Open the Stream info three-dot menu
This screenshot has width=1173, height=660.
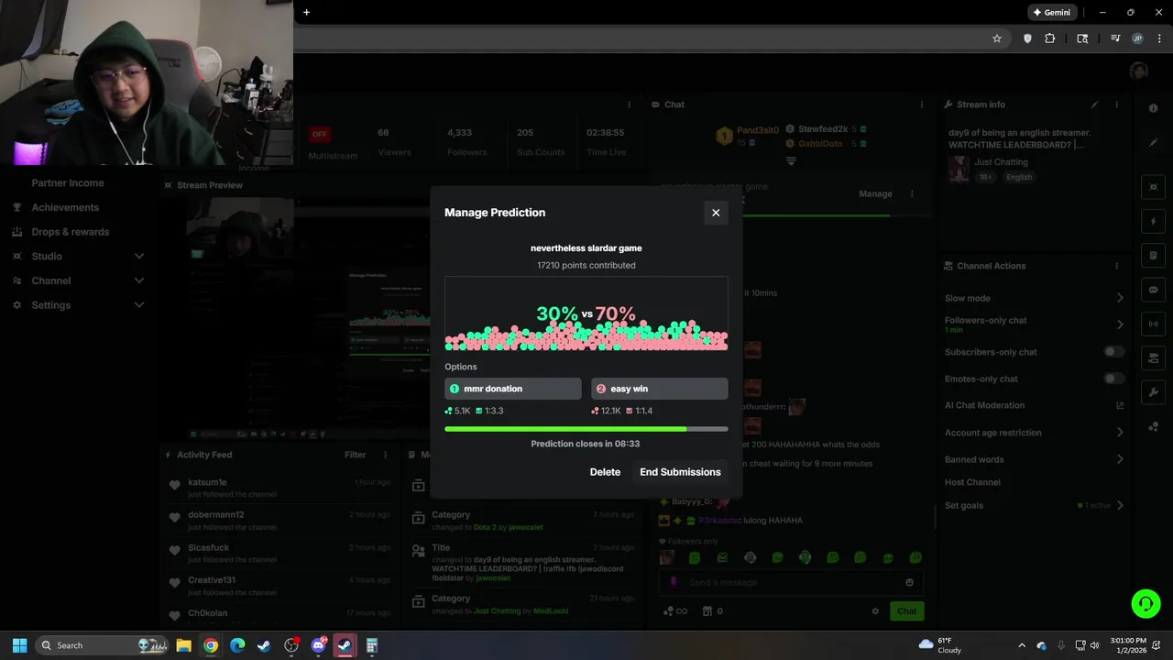click(1116, 104)
